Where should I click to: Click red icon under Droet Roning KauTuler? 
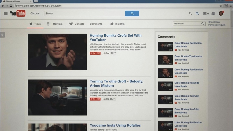coord(176,103)
